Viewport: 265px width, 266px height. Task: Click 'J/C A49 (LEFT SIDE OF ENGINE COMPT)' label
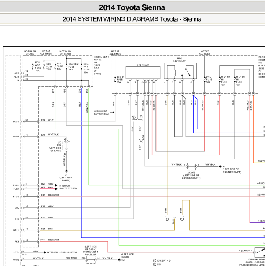(x=191, y=175)
